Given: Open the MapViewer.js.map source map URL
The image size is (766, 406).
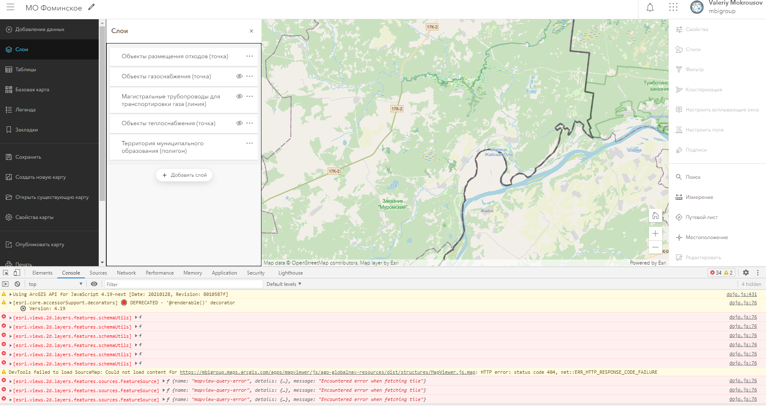Looking at the screenshot, I should click(x=328, y=372).
